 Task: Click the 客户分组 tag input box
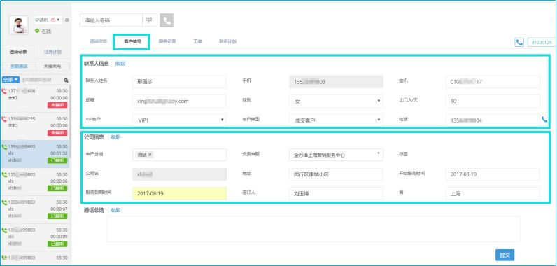179,155
